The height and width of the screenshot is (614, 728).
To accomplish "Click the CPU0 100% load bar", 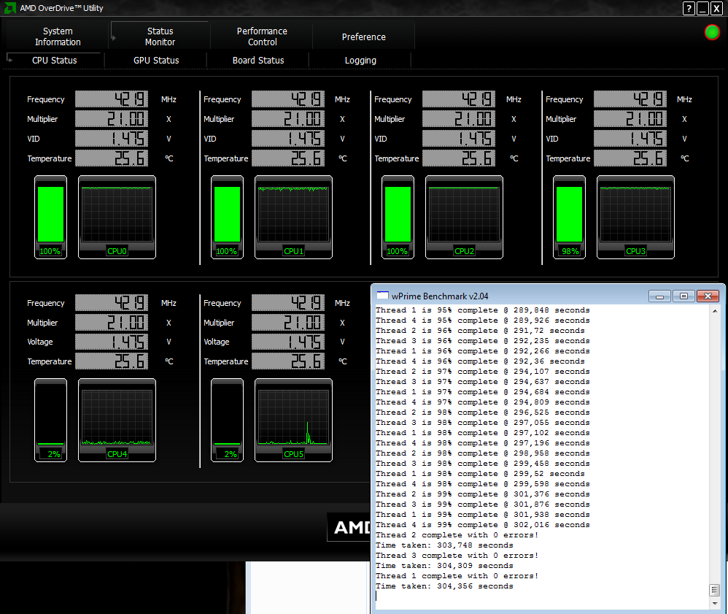I will click(50, 217).
